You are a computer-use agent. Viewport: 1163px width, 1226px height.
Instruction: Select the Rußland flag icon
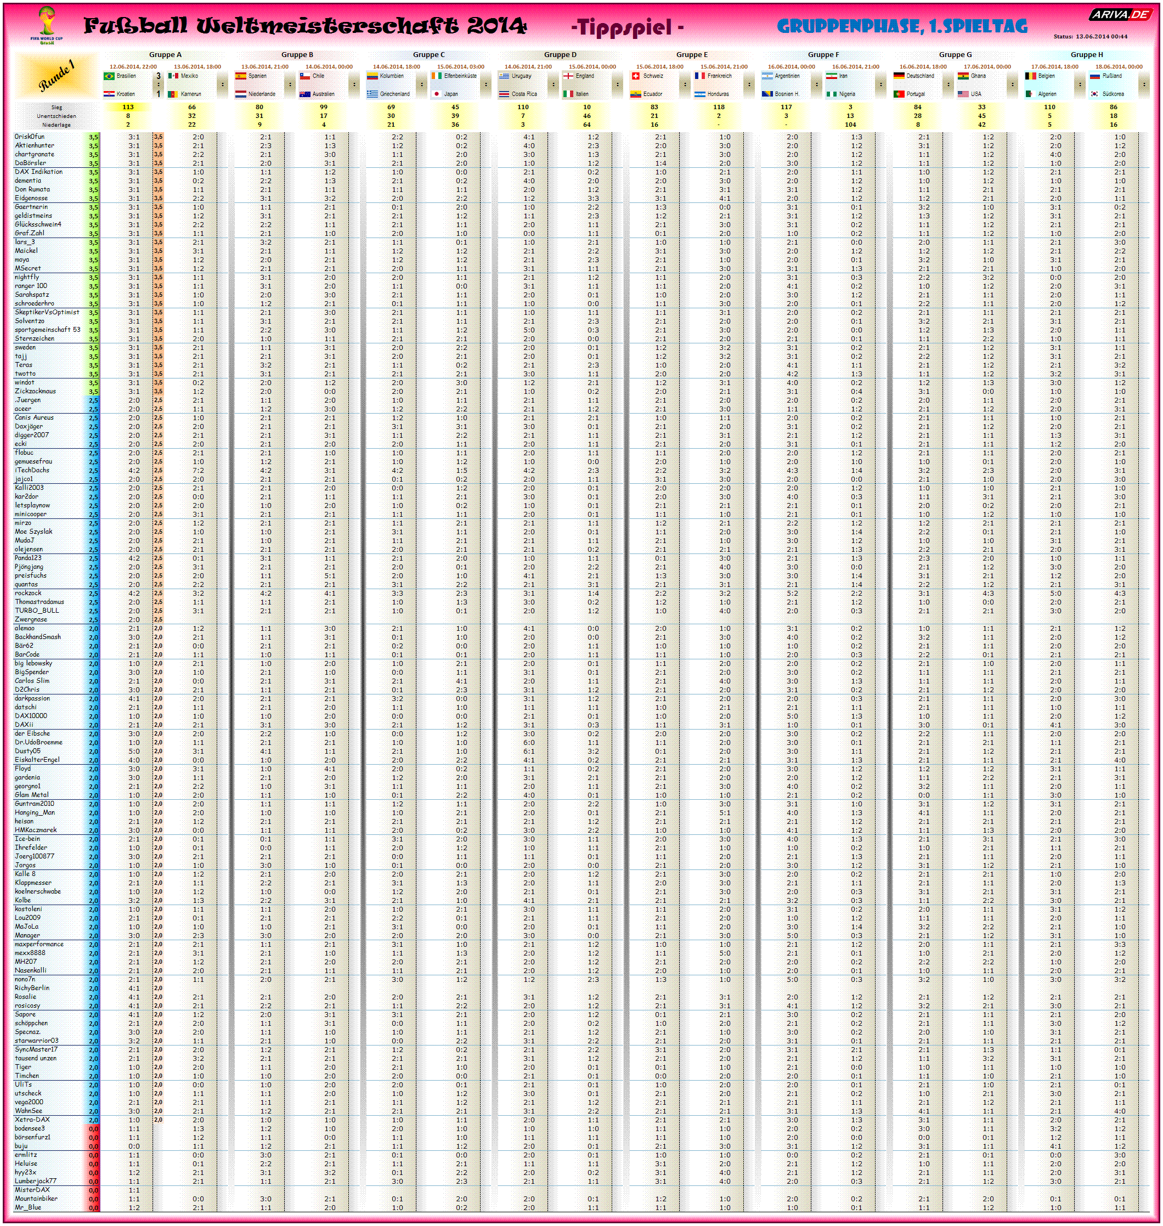pos(1095,76)
